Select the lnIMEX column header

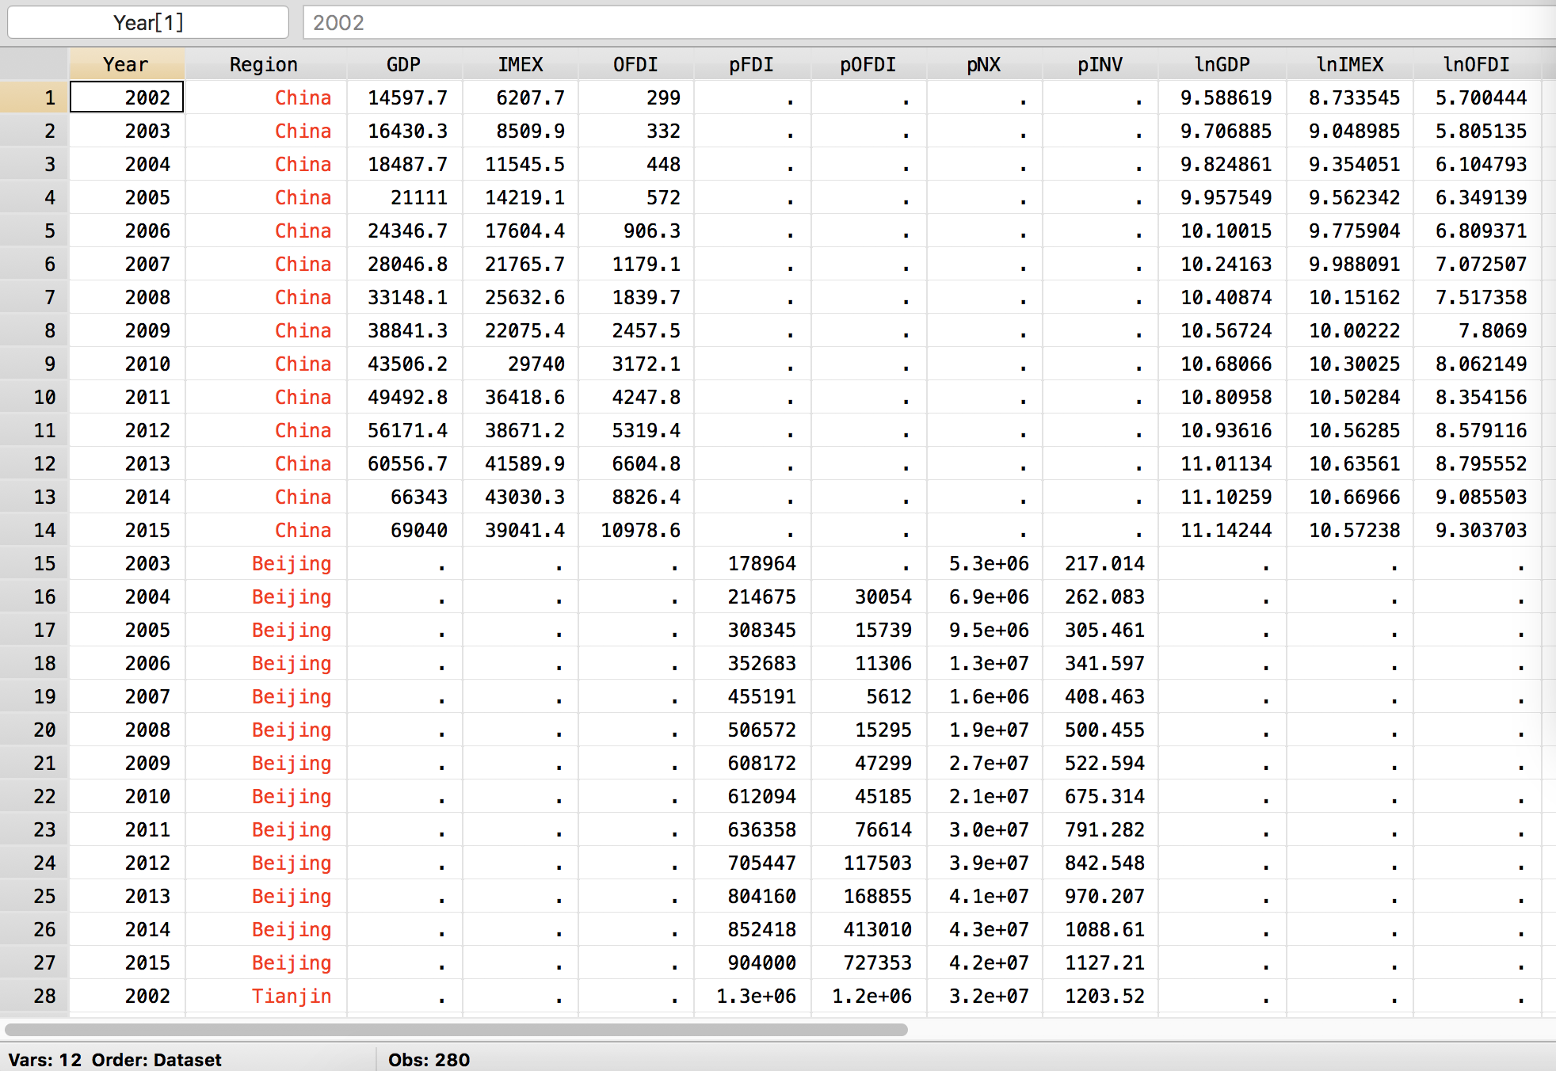tap(1350, 64)
